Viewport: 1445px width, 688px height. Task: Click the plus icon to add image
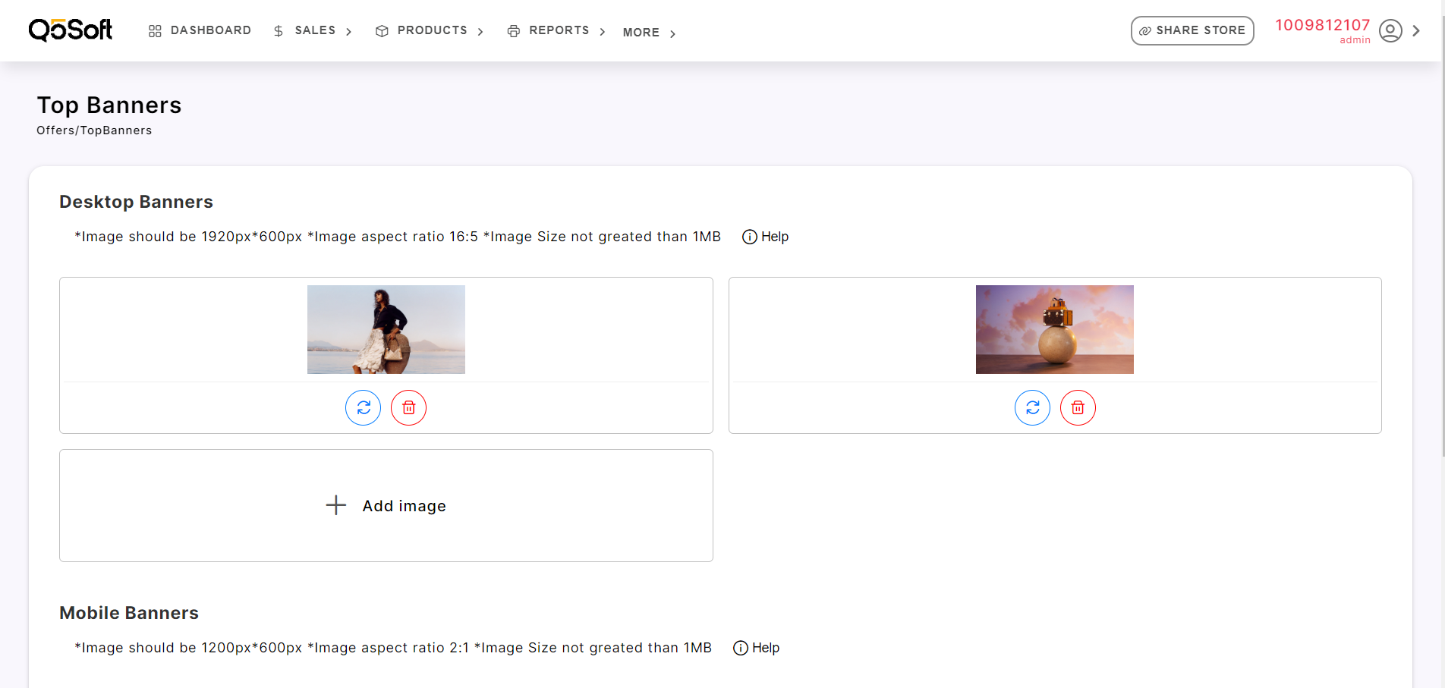[335, 505]
